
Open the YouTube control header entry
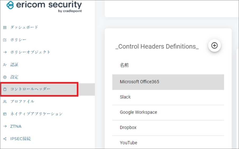pos(168,143)
